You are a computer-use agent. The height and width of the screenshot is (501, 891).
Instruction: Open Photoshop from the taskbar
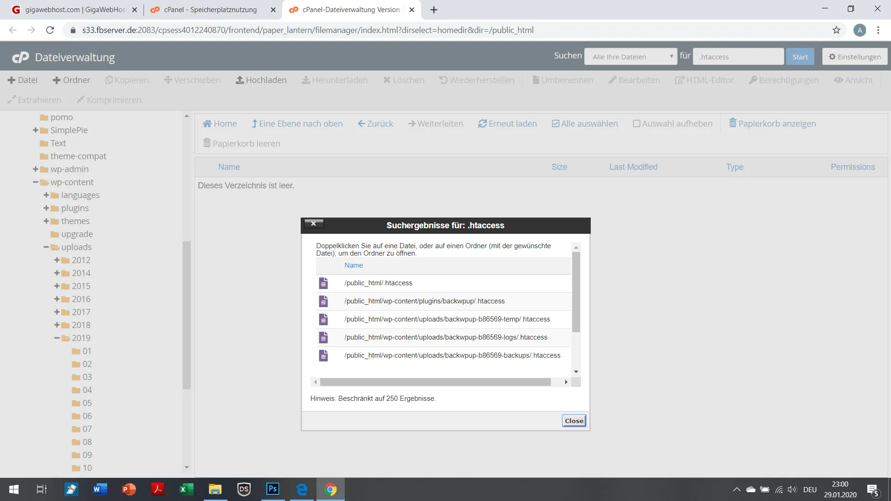pyautogui.click(x=273, y=489)
